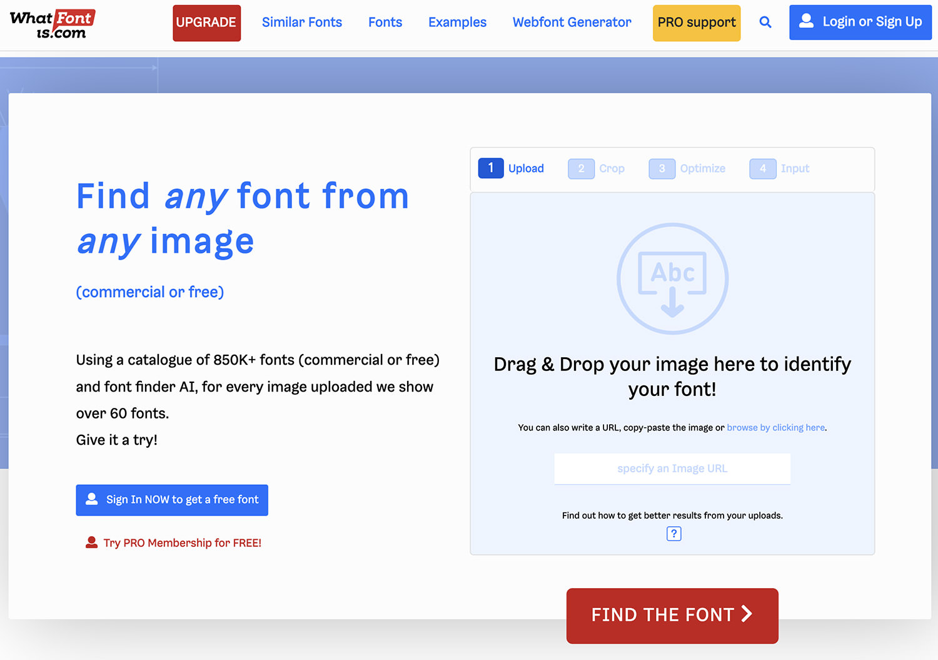The width and height of the screenshot is (938, 660).
Task: Focus the 'specify an Image URL' field
Action: tap(672, 469)
